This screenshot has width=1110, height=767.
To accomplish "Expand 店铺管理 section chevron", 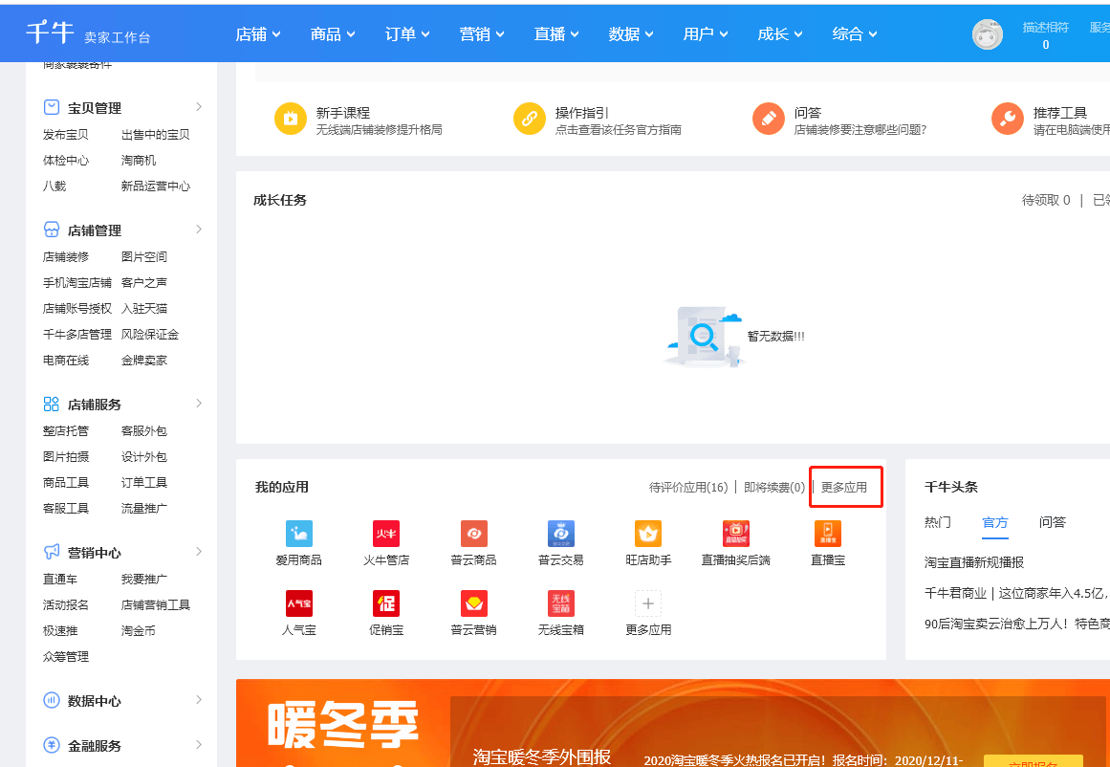I will click(x=199, y=230).
